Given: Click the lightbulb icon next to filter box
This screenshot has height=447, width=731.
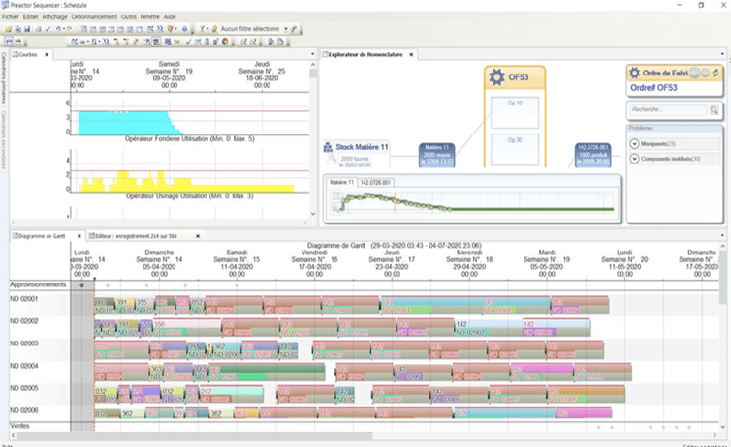Looking at the screenshot, I should coord(214,29).
